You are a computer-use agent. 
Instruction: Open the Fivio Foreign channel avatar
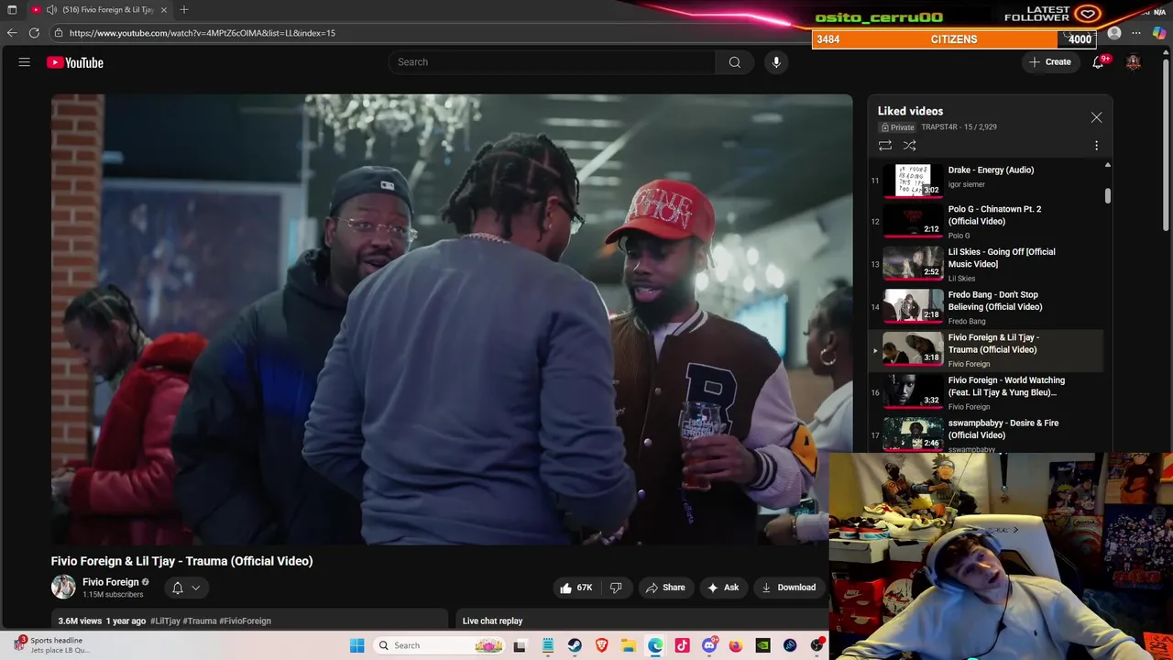63,588
